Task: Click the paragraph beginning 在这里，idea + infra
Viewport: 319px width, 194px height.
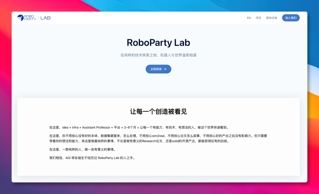Action: (139, 127)
